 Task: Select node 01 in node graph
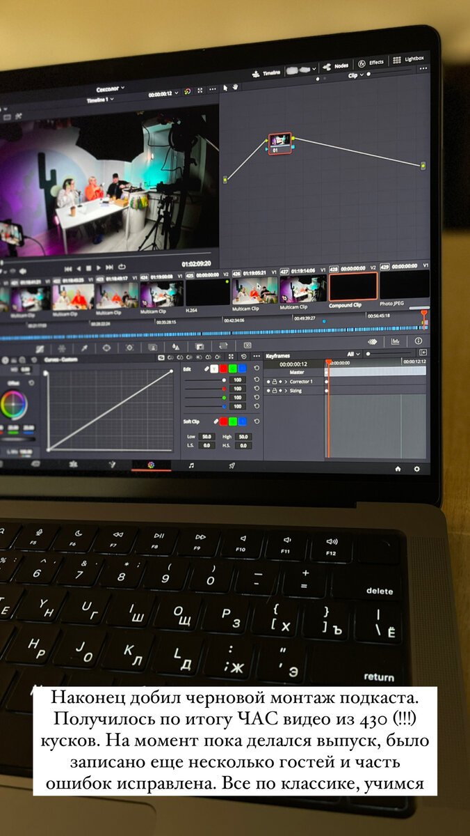coord(280,144)
